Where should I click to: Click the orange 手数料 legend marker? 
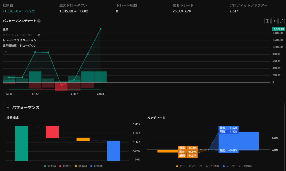[76, 166]
